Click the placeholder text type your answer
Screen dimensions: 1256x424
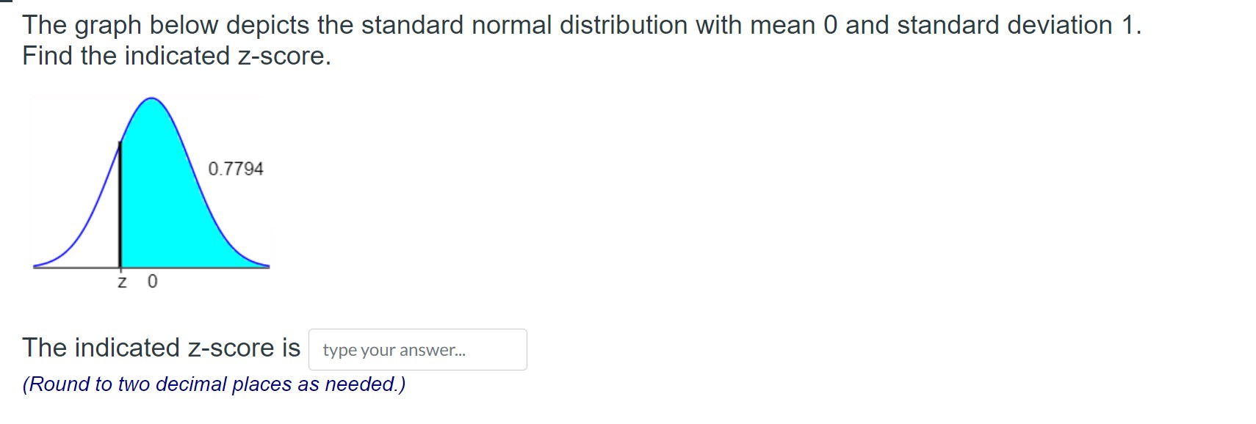394,351
